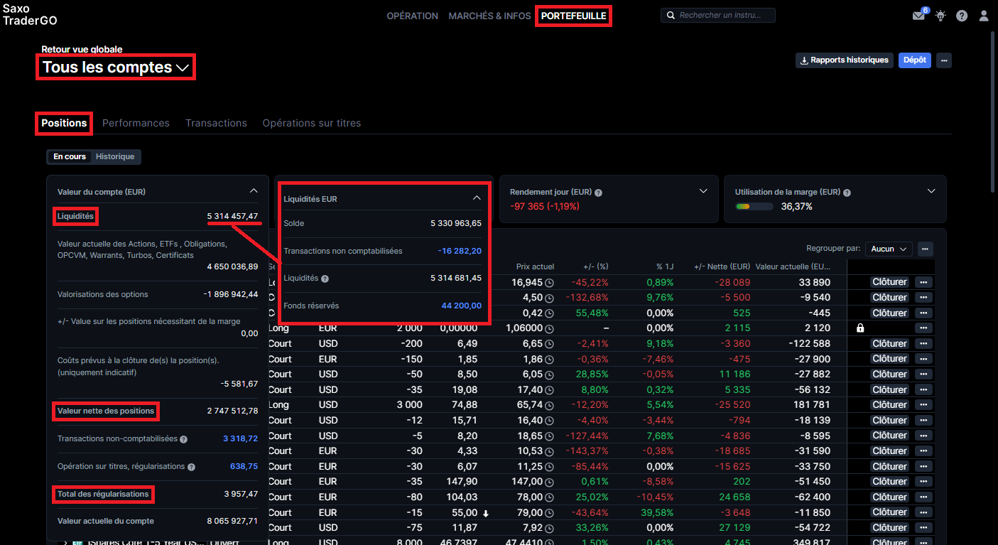Click the lock icon in the 2 120 row
This screenshot has height=545, width=998.
(860, 328)
